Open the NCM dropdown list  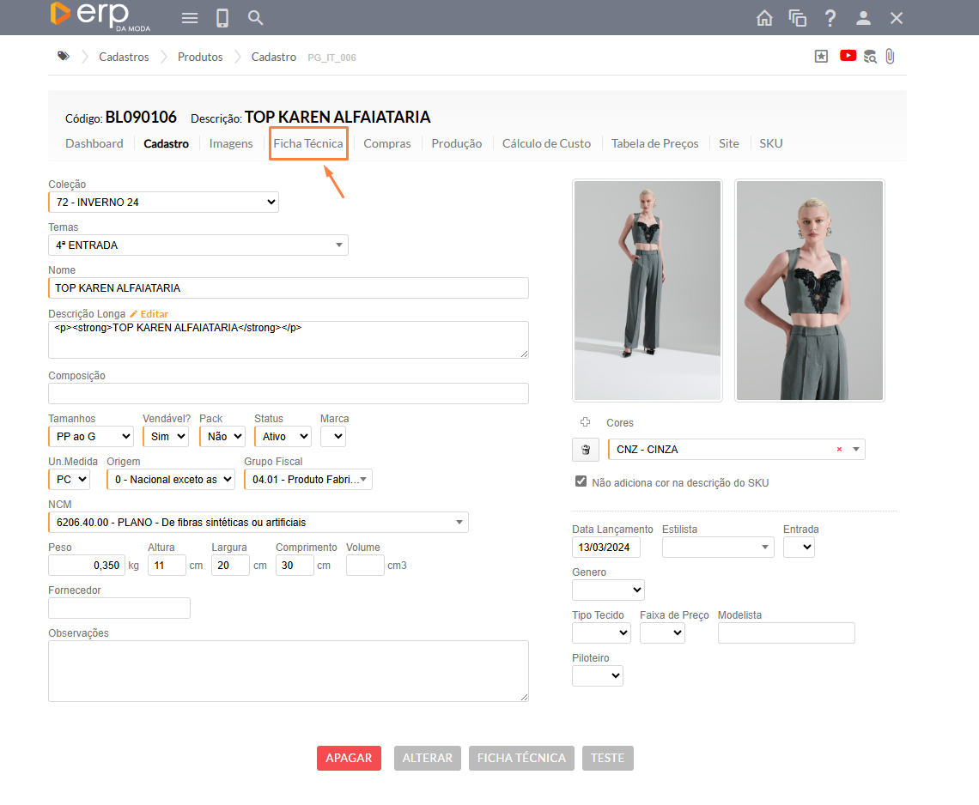point(258,522)
